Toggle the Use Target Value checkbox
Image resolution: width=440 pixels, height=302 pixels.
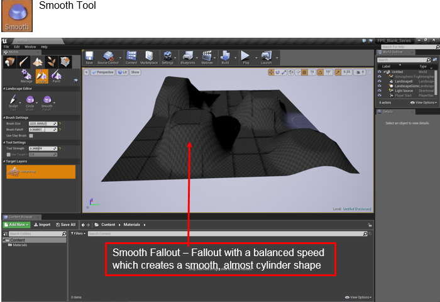coord(8,155)
